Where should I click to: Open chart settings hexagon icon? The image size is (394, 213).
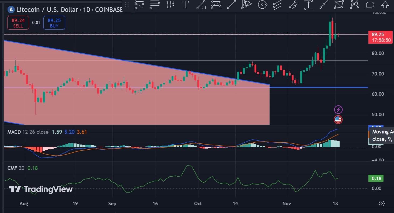pos(382,203)
